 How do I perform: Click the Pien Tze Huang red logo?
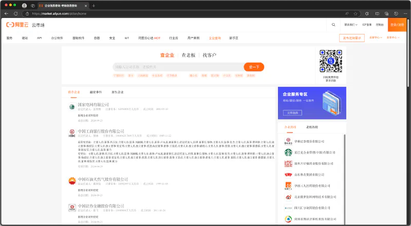click(288, 164)
